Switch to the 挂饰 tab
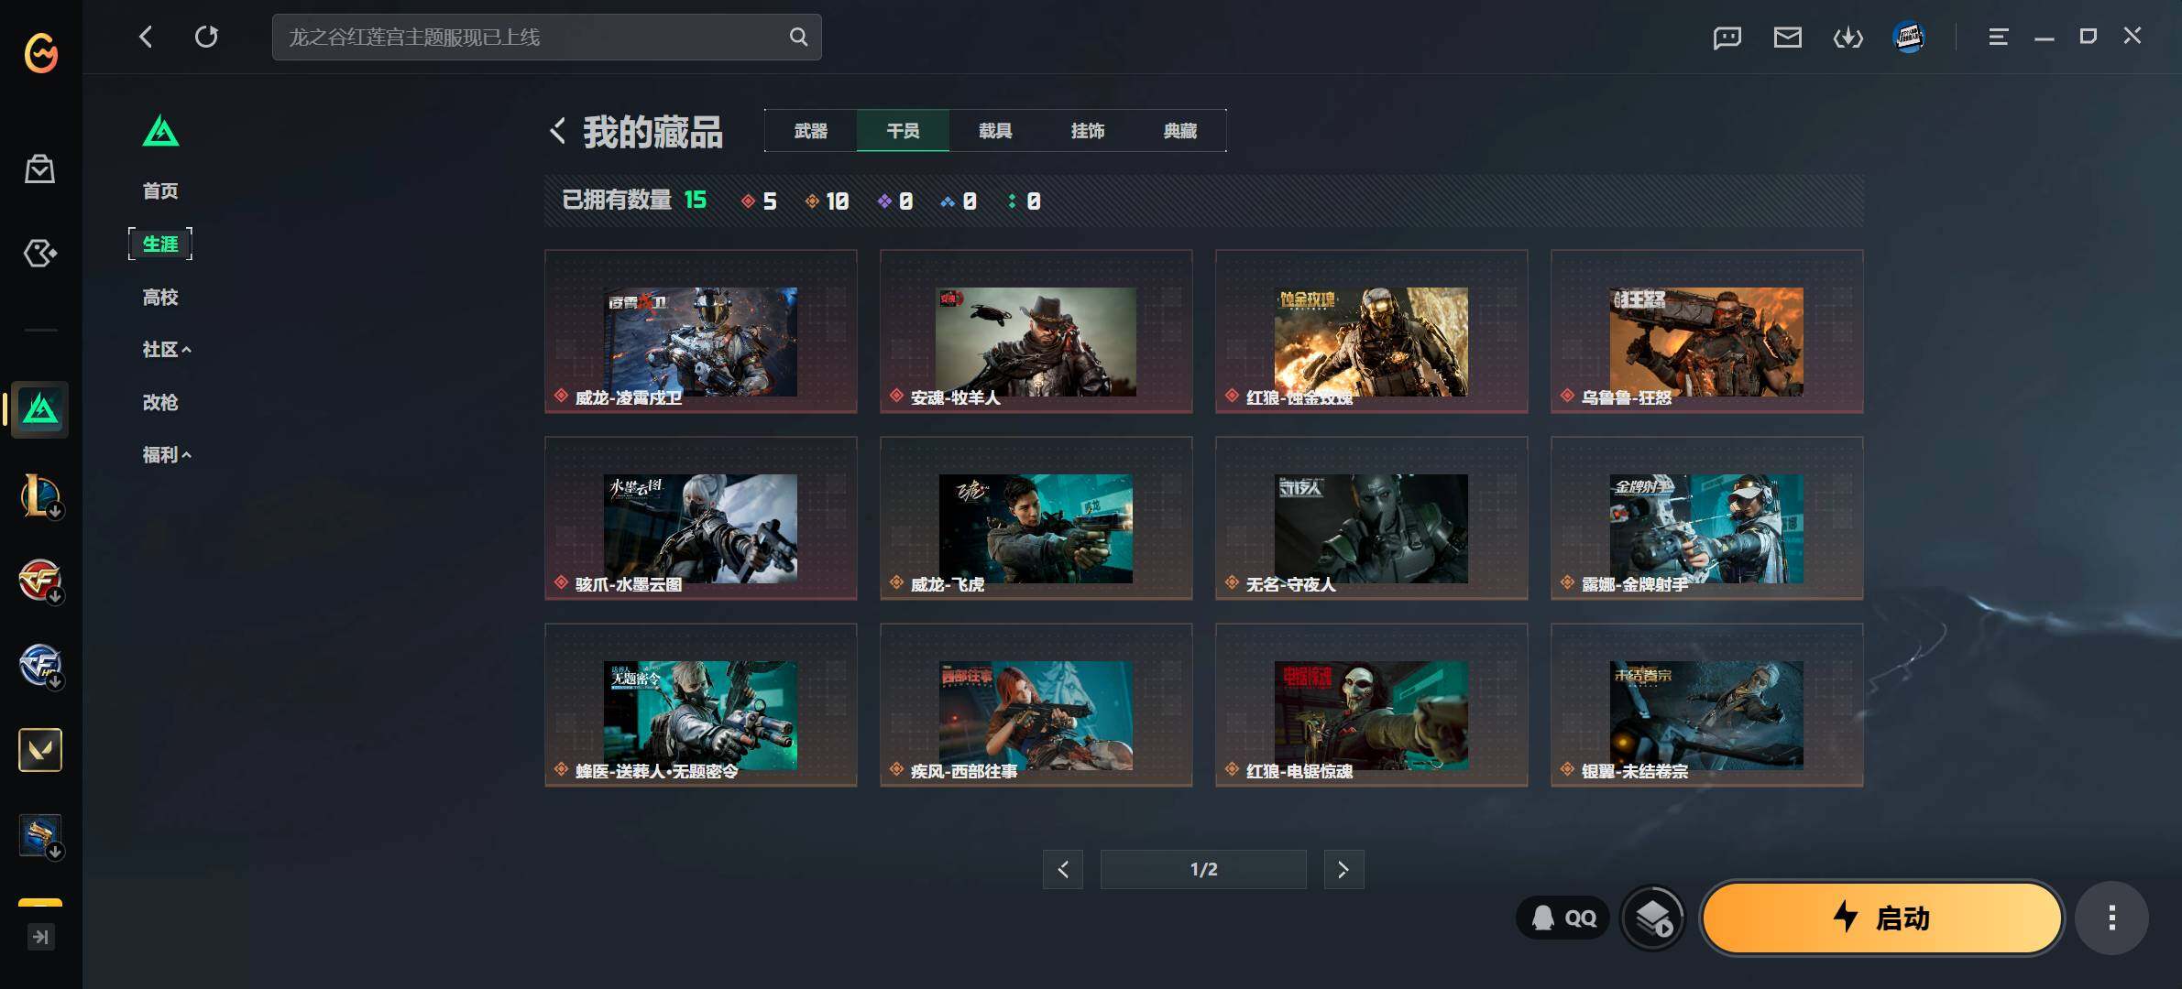2182x989 pixels. (x=1088, y=131)
